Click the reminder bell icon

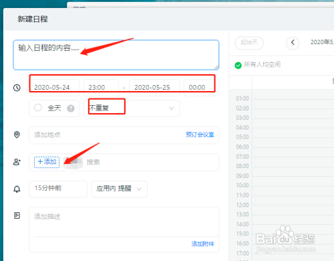point(17,189)
